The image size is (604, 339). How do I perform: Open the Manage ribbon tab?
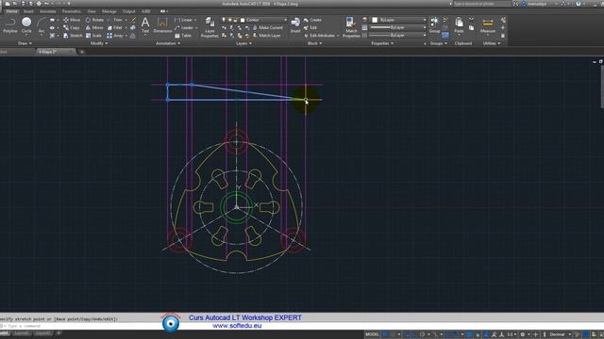(x=109, y=11)
